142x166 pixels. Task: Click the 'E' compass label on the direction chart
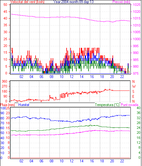[x=133, y=97]
